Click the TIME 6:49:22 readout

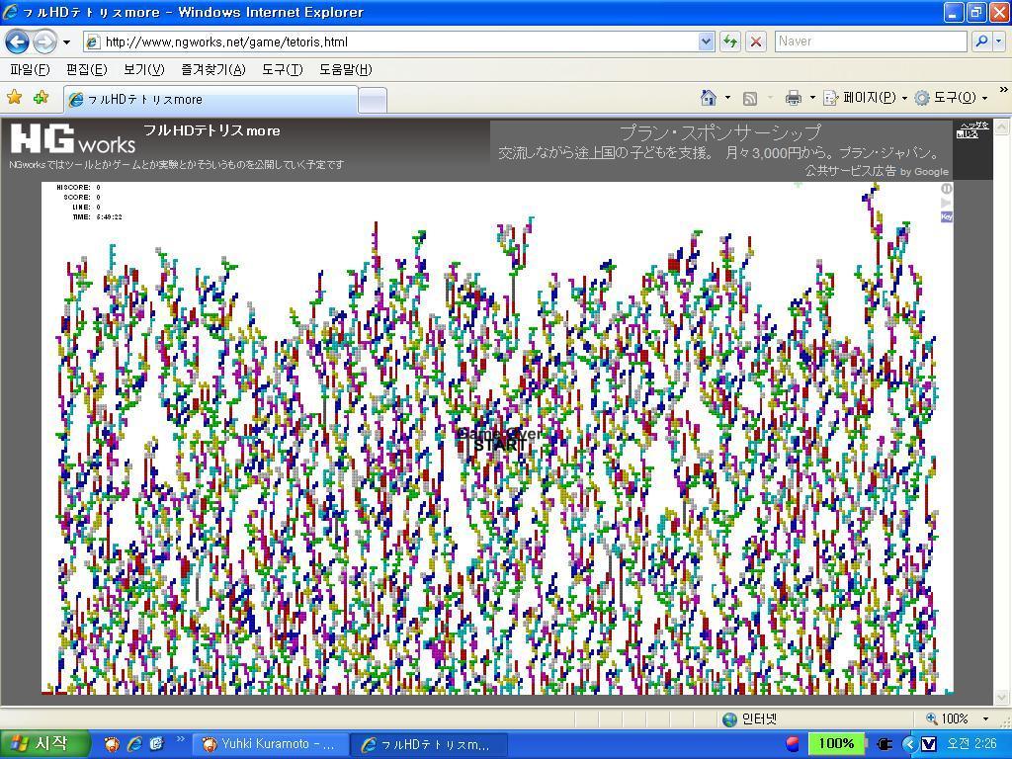[x=97, y=217]
